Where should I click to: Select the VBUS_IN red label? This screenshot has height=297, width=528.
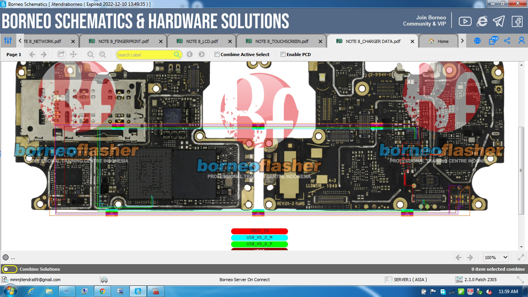tap(259, 231)
